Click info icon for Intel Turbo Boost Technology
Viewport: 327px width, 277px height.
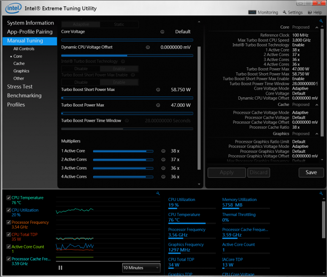(x=123, y=61)
